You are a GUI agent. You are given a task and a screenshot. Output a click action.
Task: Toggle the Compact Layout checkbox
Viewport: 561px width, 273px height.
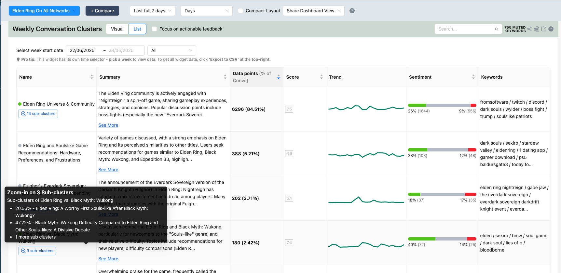pos(240,11)
